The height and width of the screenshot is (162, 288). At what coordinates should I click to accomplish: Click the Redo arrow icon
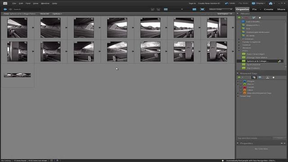pos(240,3)
